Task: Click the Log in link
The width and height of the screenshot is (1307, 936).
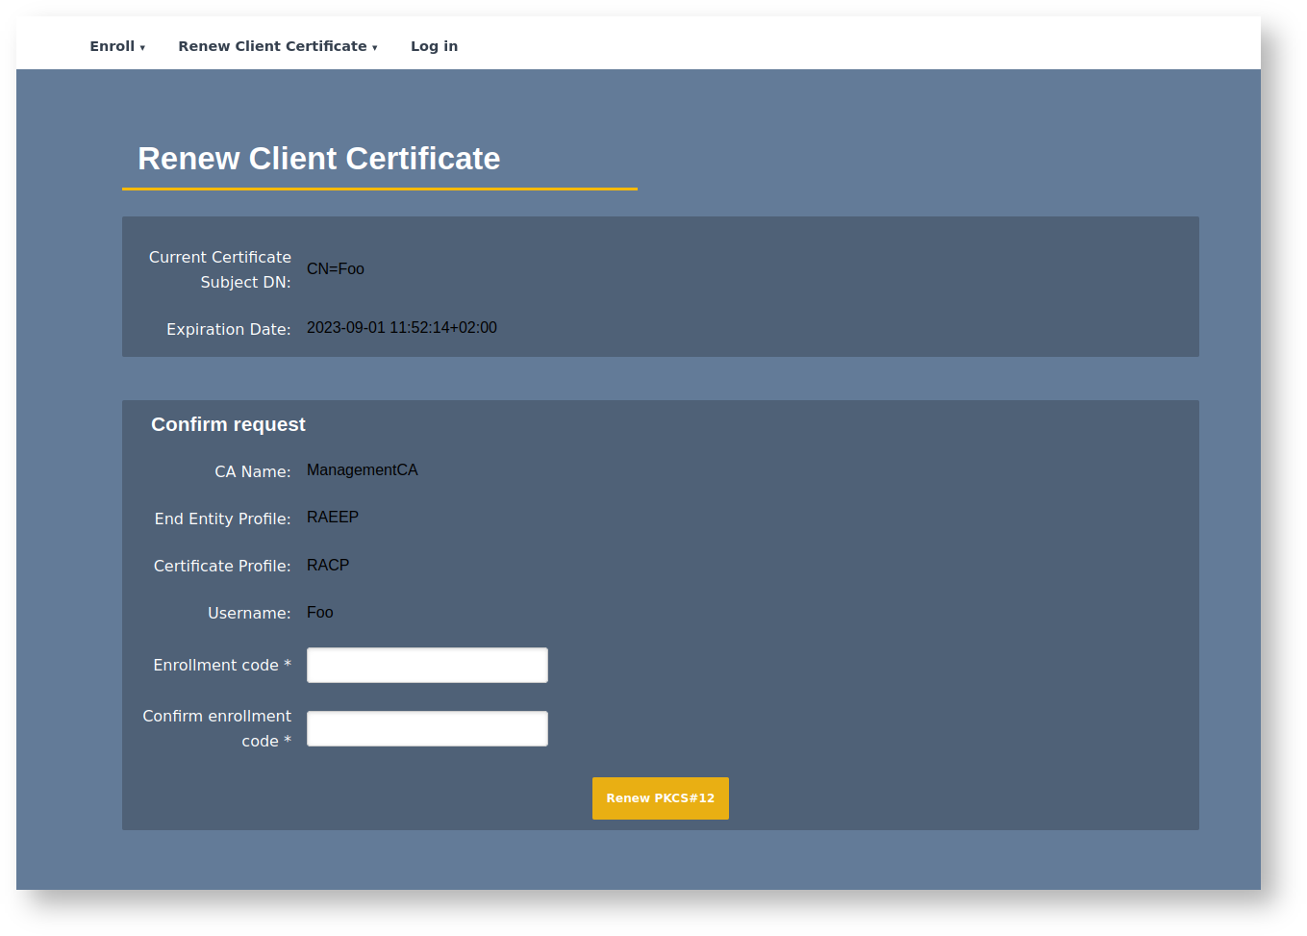Action: click(x=434, y=46)
